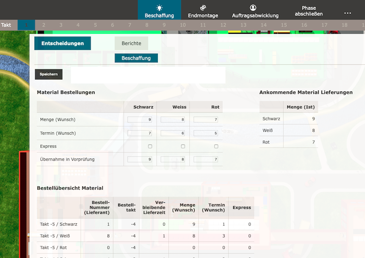Viewport: 365px width, 258px height.
Task: Click Menge (Wunsch) input for Rot
Action: point(206,119)
